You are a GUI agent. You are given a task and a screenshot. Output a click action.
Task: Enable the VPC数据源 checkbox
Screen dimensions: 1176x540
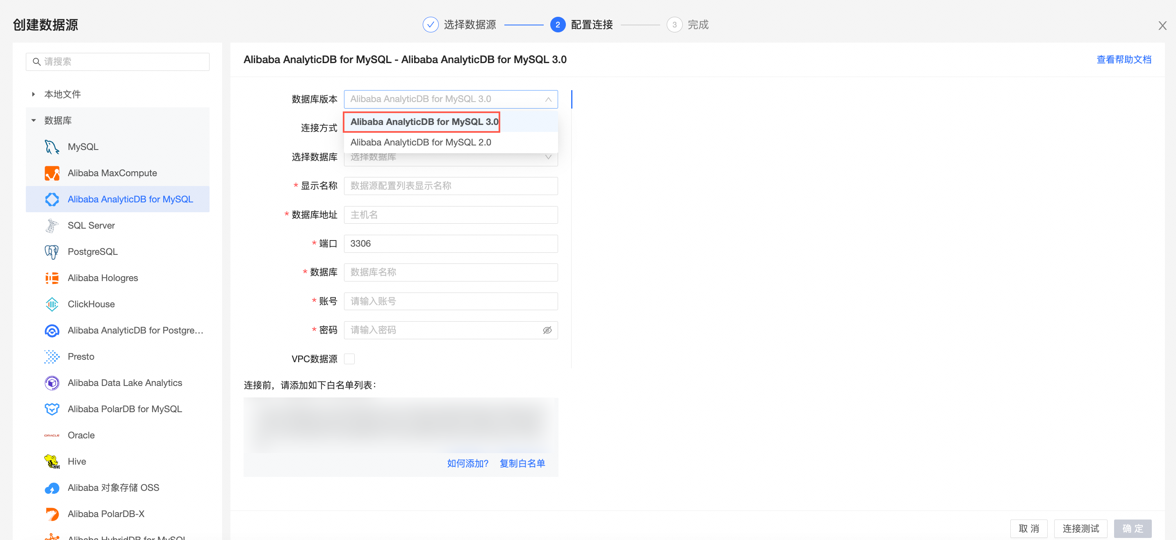click(349, 359)
